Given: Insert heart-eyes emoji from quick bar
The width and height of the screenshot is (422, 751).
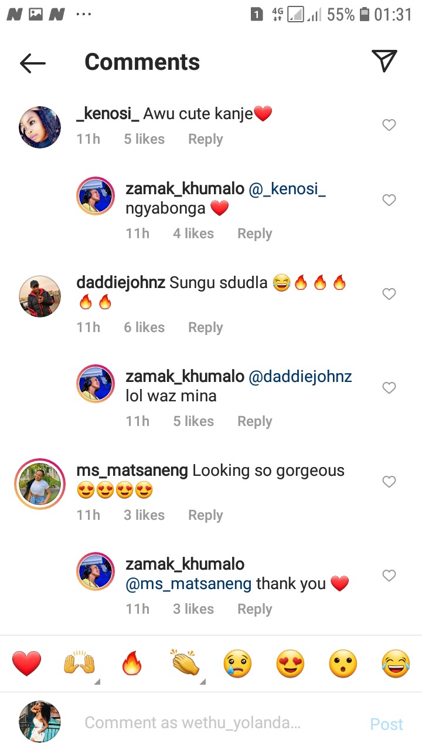Looking at the screenshot, I should tap(290, 665).
